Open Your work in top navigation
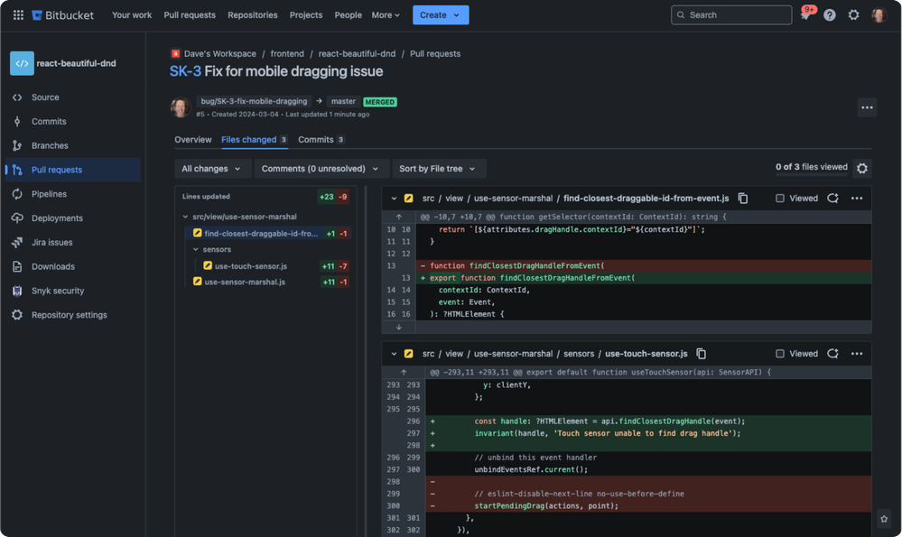 (132, 15)
